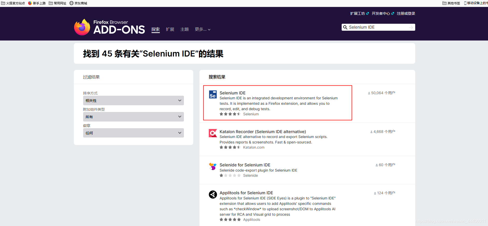Open the 其他书签 folder
488x226 pixels.
tap(451, 3)
